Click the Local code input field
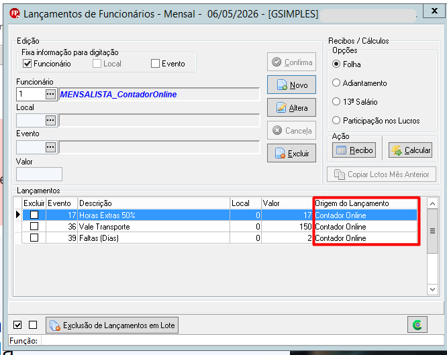 pyautogui.click(x=31, y=120)
